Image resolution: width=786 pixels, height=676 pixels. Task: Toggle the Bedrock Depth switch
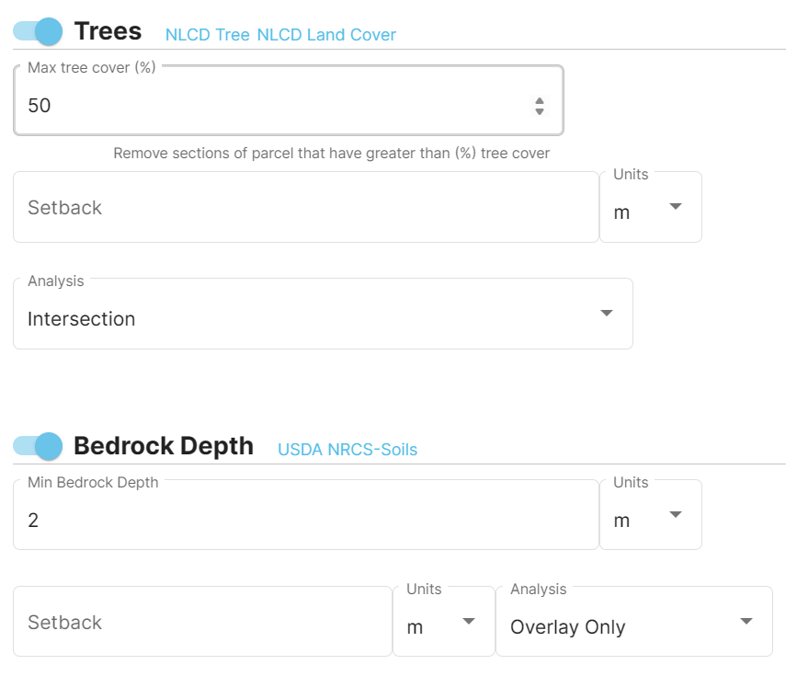[38, 446]
